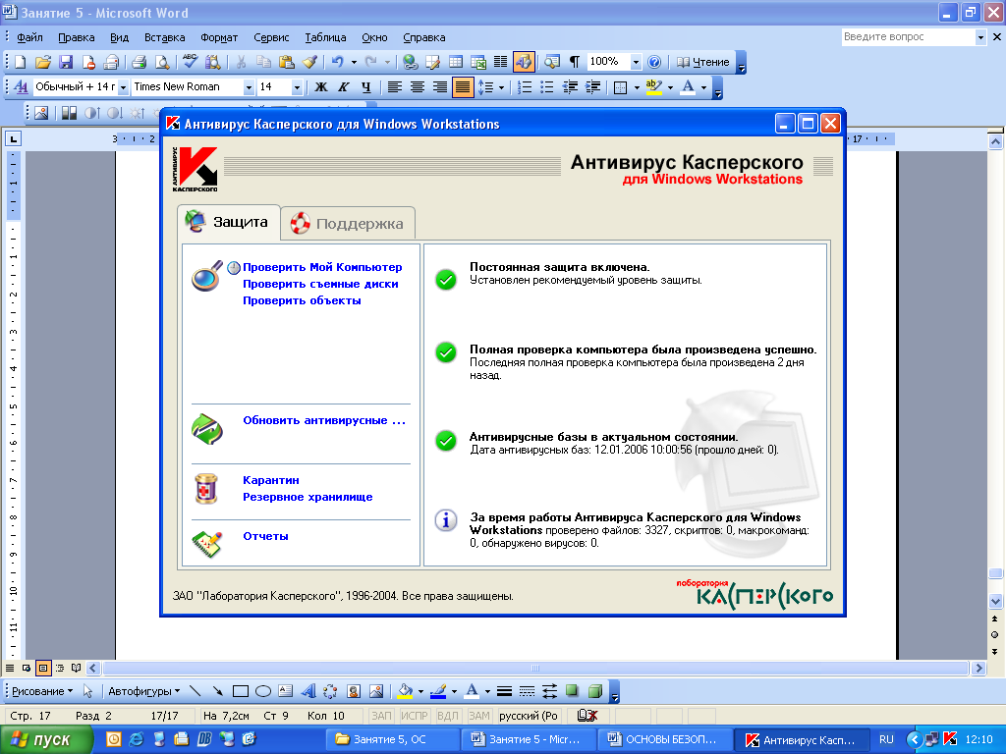Toggle Italic (К) formatting
This screenshot has width=1006, height=754.
coord(343,87)
